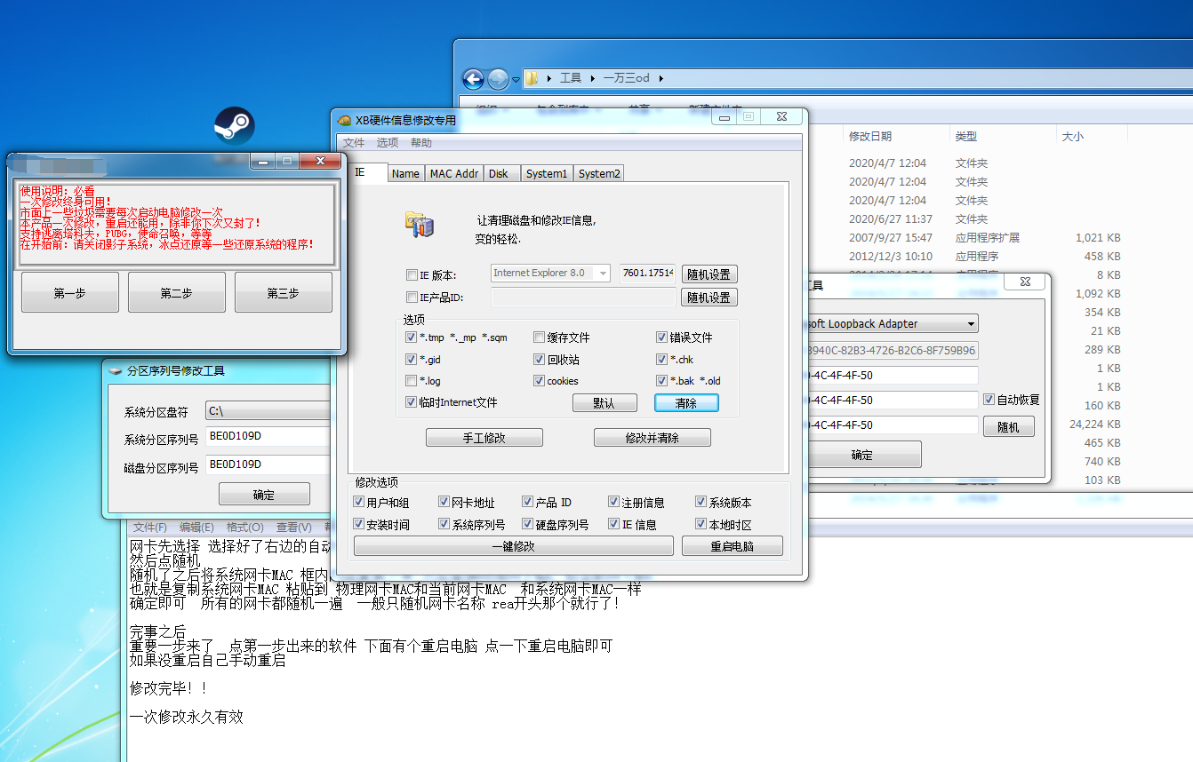The width and height of the screenshot is (1193, 762).
Task: Click the 重启电脑 button
Action: point(733,546)
